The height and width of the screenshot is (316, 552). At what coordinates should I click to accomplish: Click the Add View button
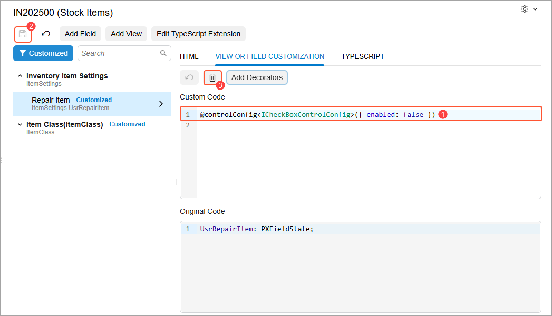click(126, 34)
